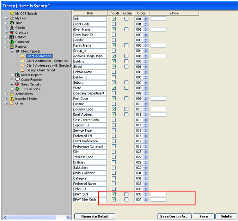This screenshot has width=238, height=221.
Task: Click folder icon for Design Client Report
Action: (23, 70)
